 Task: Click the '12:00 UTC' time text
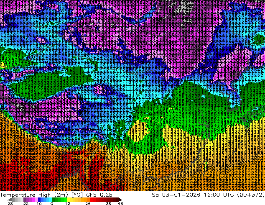(x=219, y=195)
